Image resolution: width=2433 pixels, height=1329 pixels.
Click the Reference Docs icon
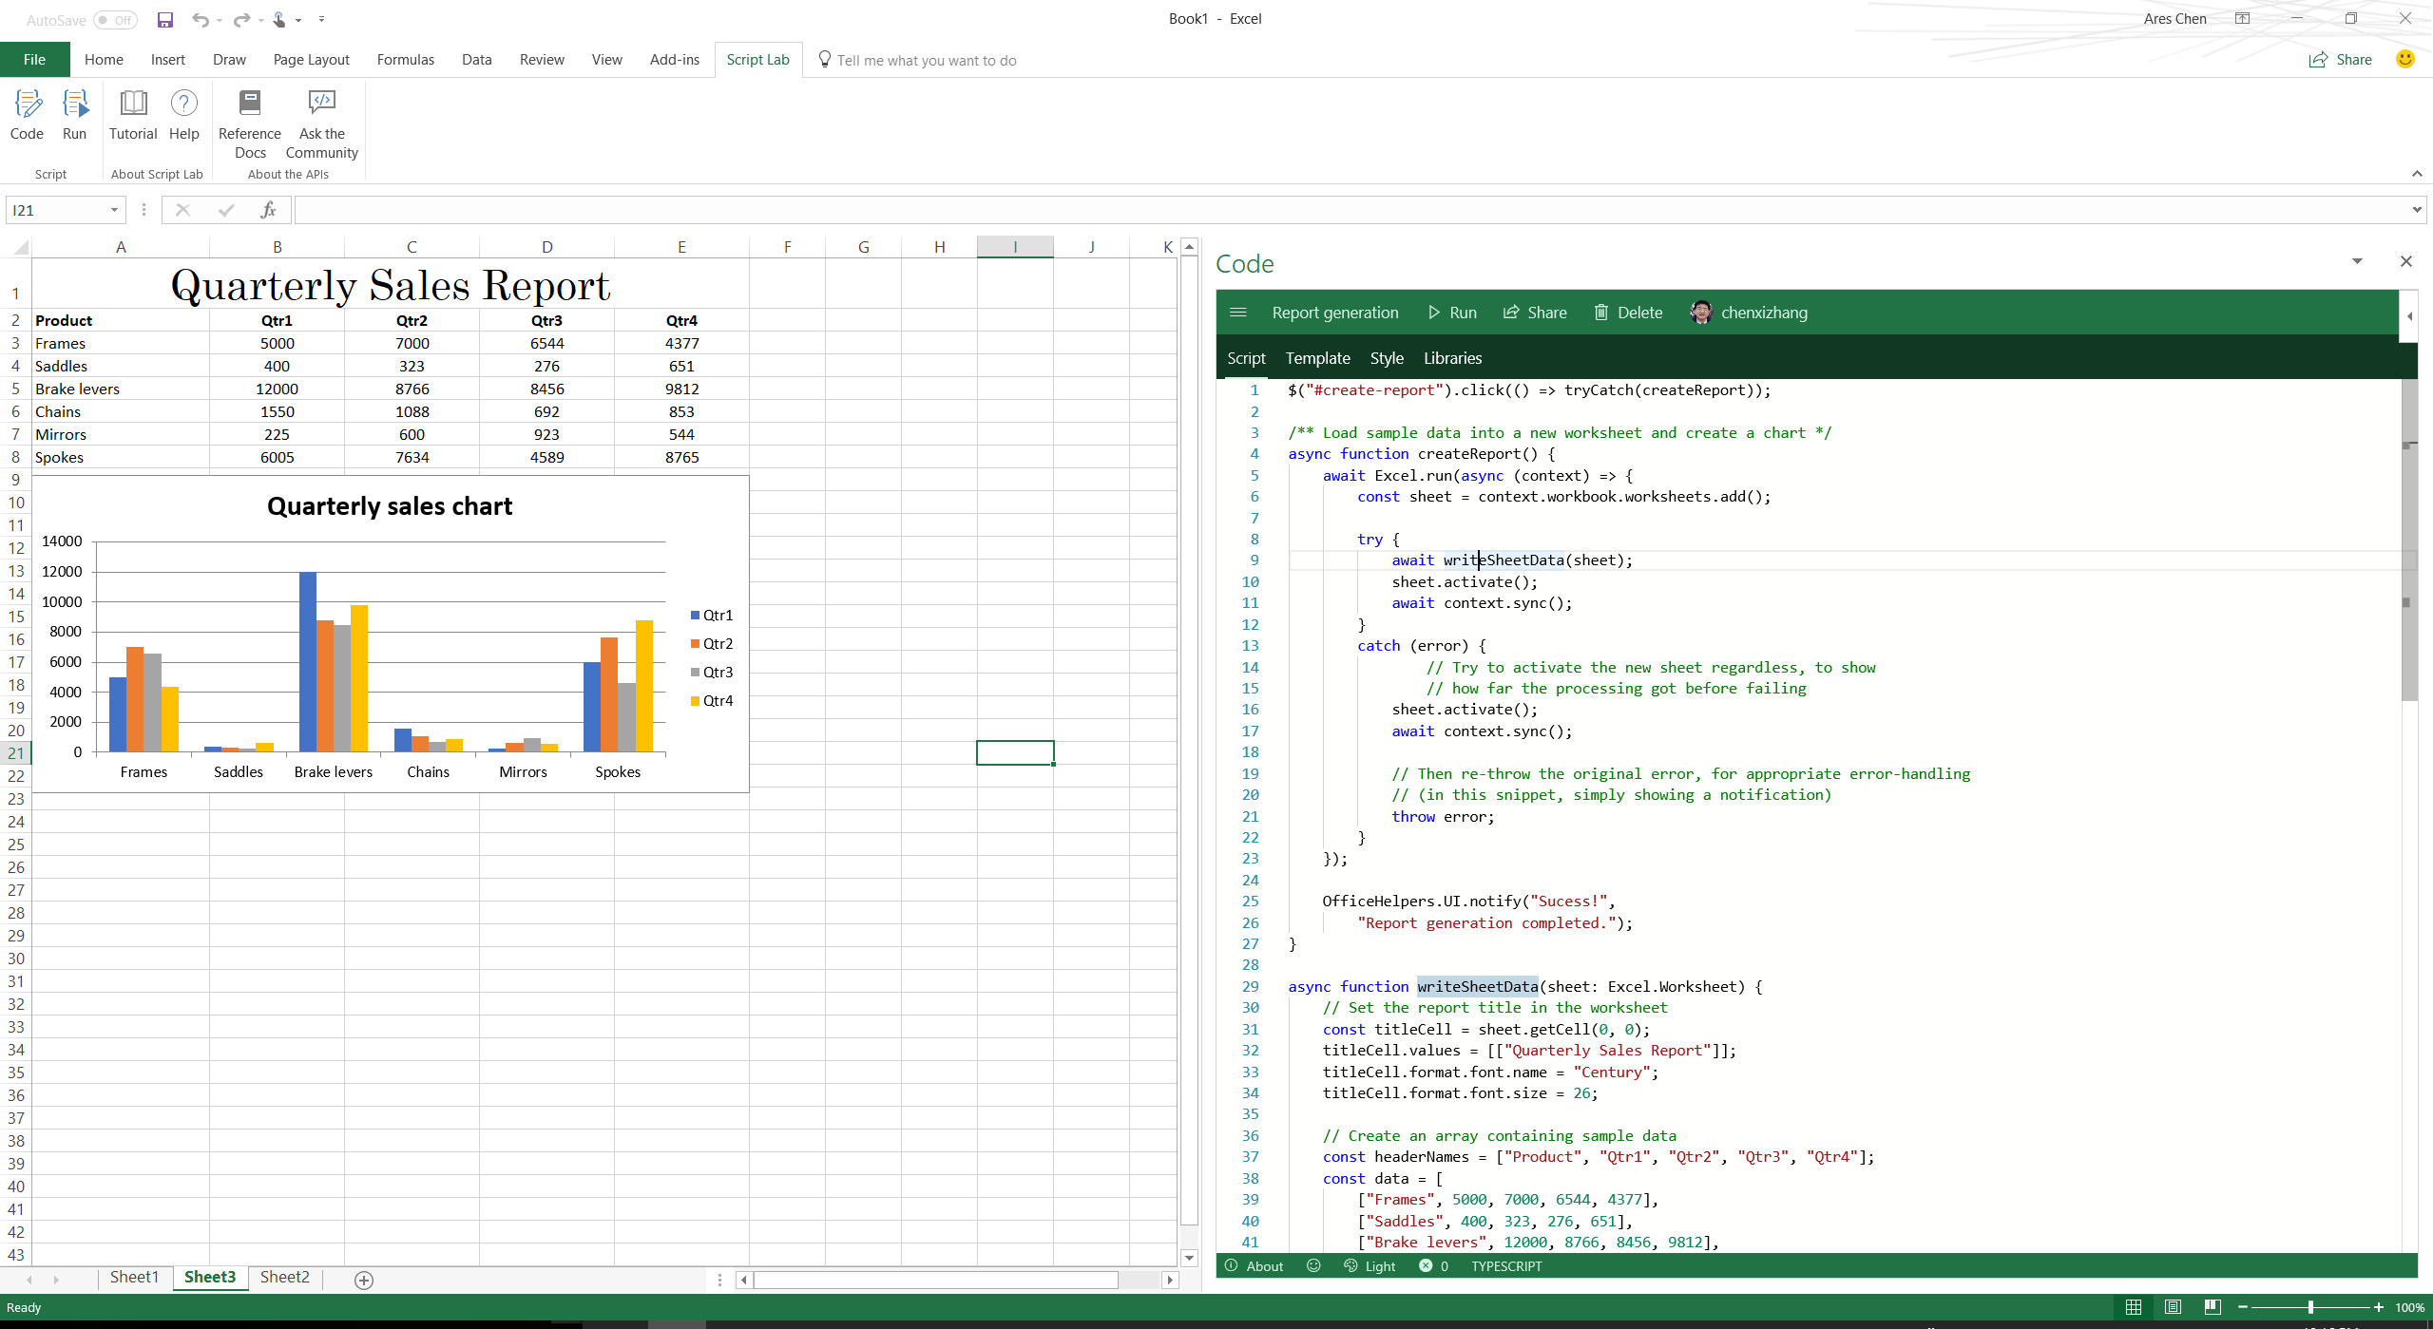coord(250,103)
